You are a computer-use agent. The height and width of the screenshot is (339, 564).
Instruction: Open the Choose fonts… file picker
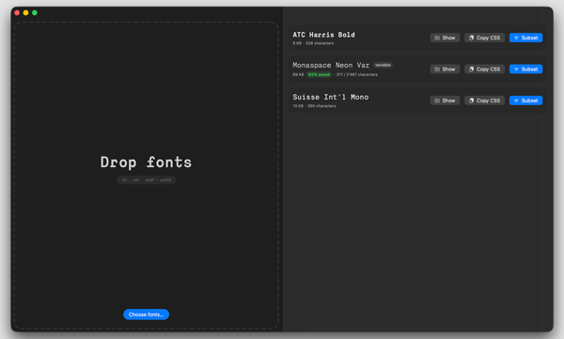point(146,315)
